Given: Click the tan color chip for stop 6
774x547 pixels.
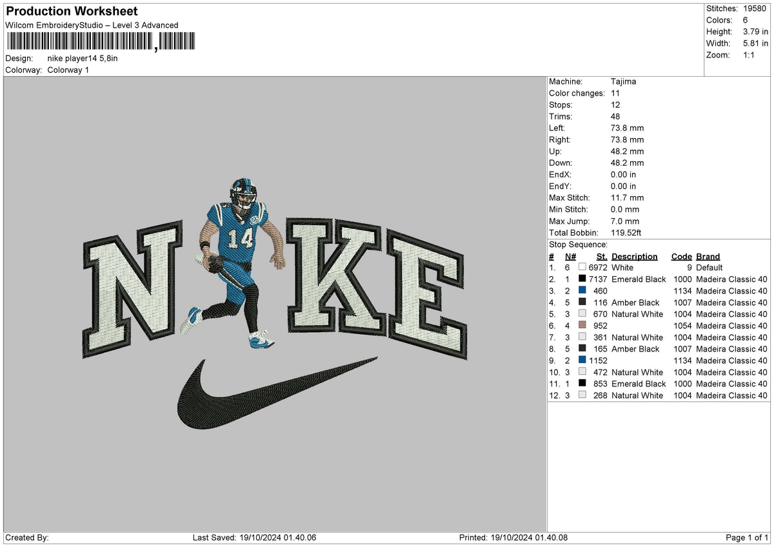Looking at the screenshot, I should click(x=581, y=326).
